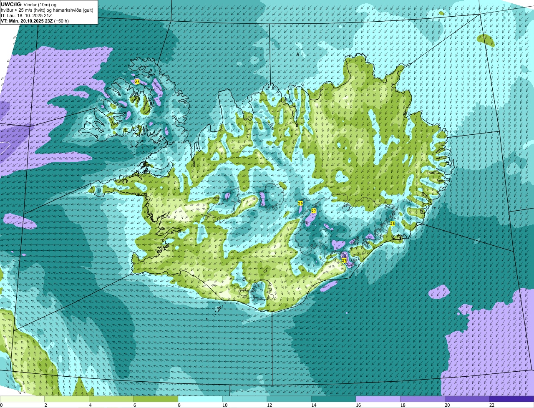This screenshot has width=534, height=408.
Task: Select the 4–6 m/s green legend swatch
Action: coord(111,399)
